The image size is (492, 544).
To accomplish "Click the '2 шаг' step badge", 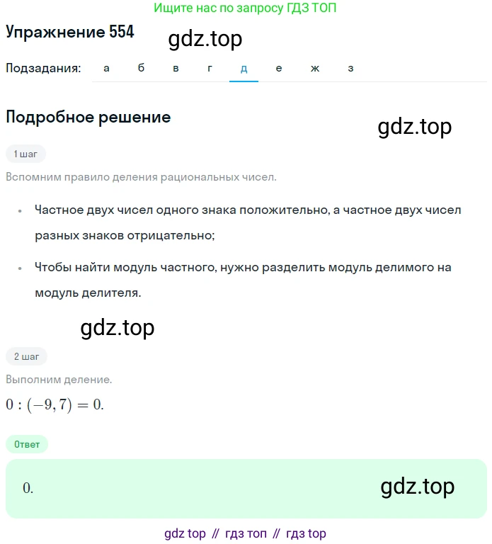I will [x=26, y=356].
